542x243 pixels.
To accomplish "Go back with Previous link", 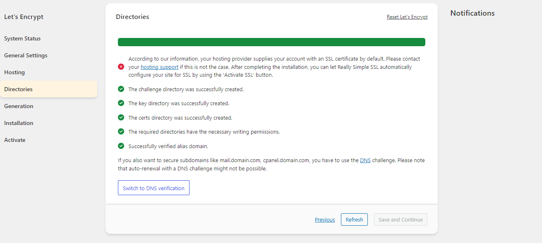I will click(325, 219).
